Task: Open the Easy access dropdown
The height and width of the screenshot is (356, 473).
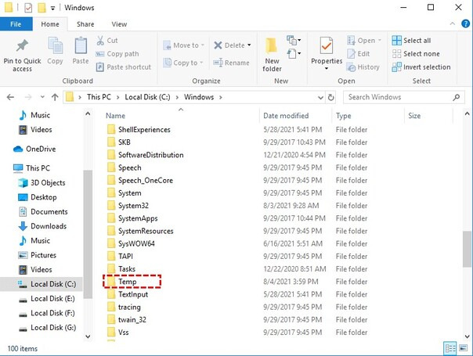Action: pyautogui.click(x=294, y=54)
